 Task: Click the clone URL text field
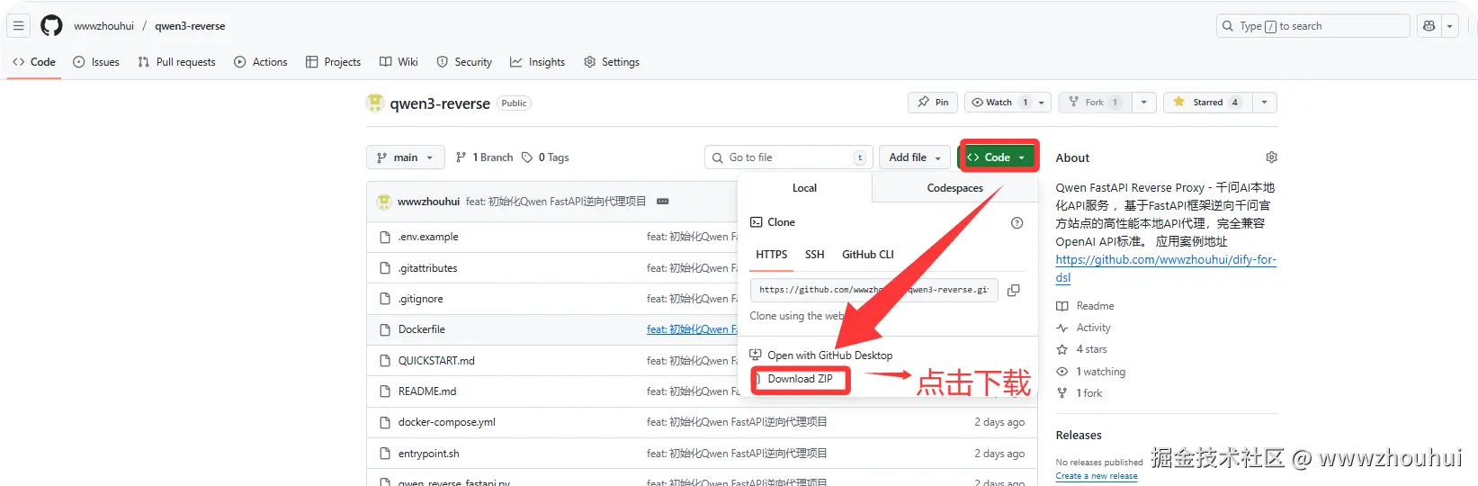click(x=873, y=290)
